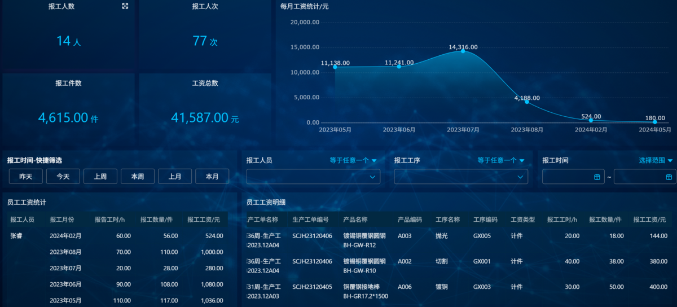Expand the 报工工序 selection combo box
Viewport: 677px width, 307px height.
click(461, 177)
